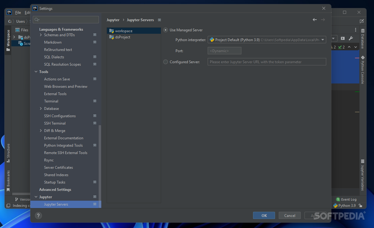Click the Port input field
The image size is (374, 228).
(x=225, y=51)
